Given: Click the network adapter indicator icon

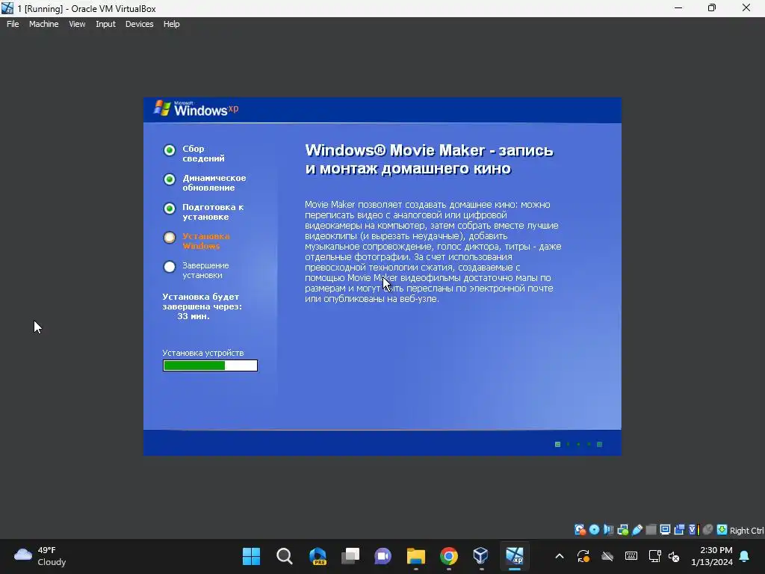Looking at the screenshot, I should click(x=622, y=530).
